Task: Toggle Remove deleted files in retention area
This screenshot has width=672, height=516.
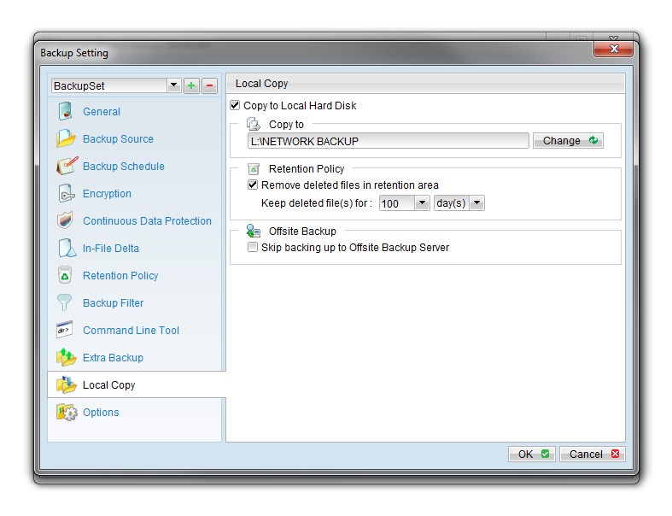Action: [x=253, y=185]
